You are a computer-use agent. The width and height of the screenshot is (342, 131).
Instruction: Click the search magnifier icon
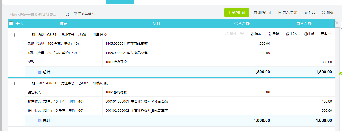[67, 14]
